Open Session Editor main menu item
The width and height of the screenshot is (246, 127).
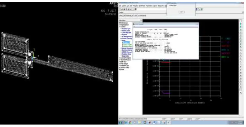click(x=124, y=68)
